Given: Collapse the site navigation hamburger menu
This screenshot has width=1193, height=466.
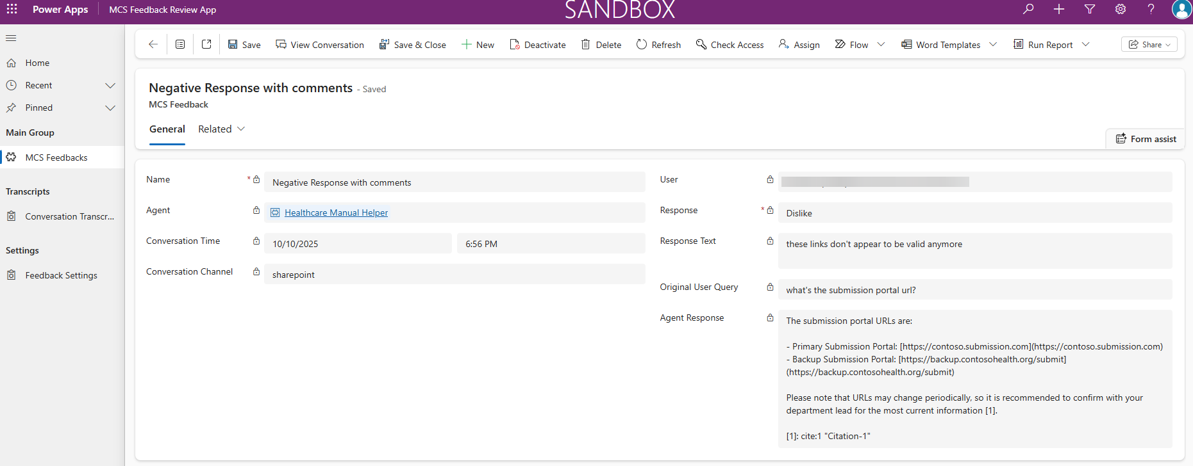Looking at the screenshot, I should [11, 38].
